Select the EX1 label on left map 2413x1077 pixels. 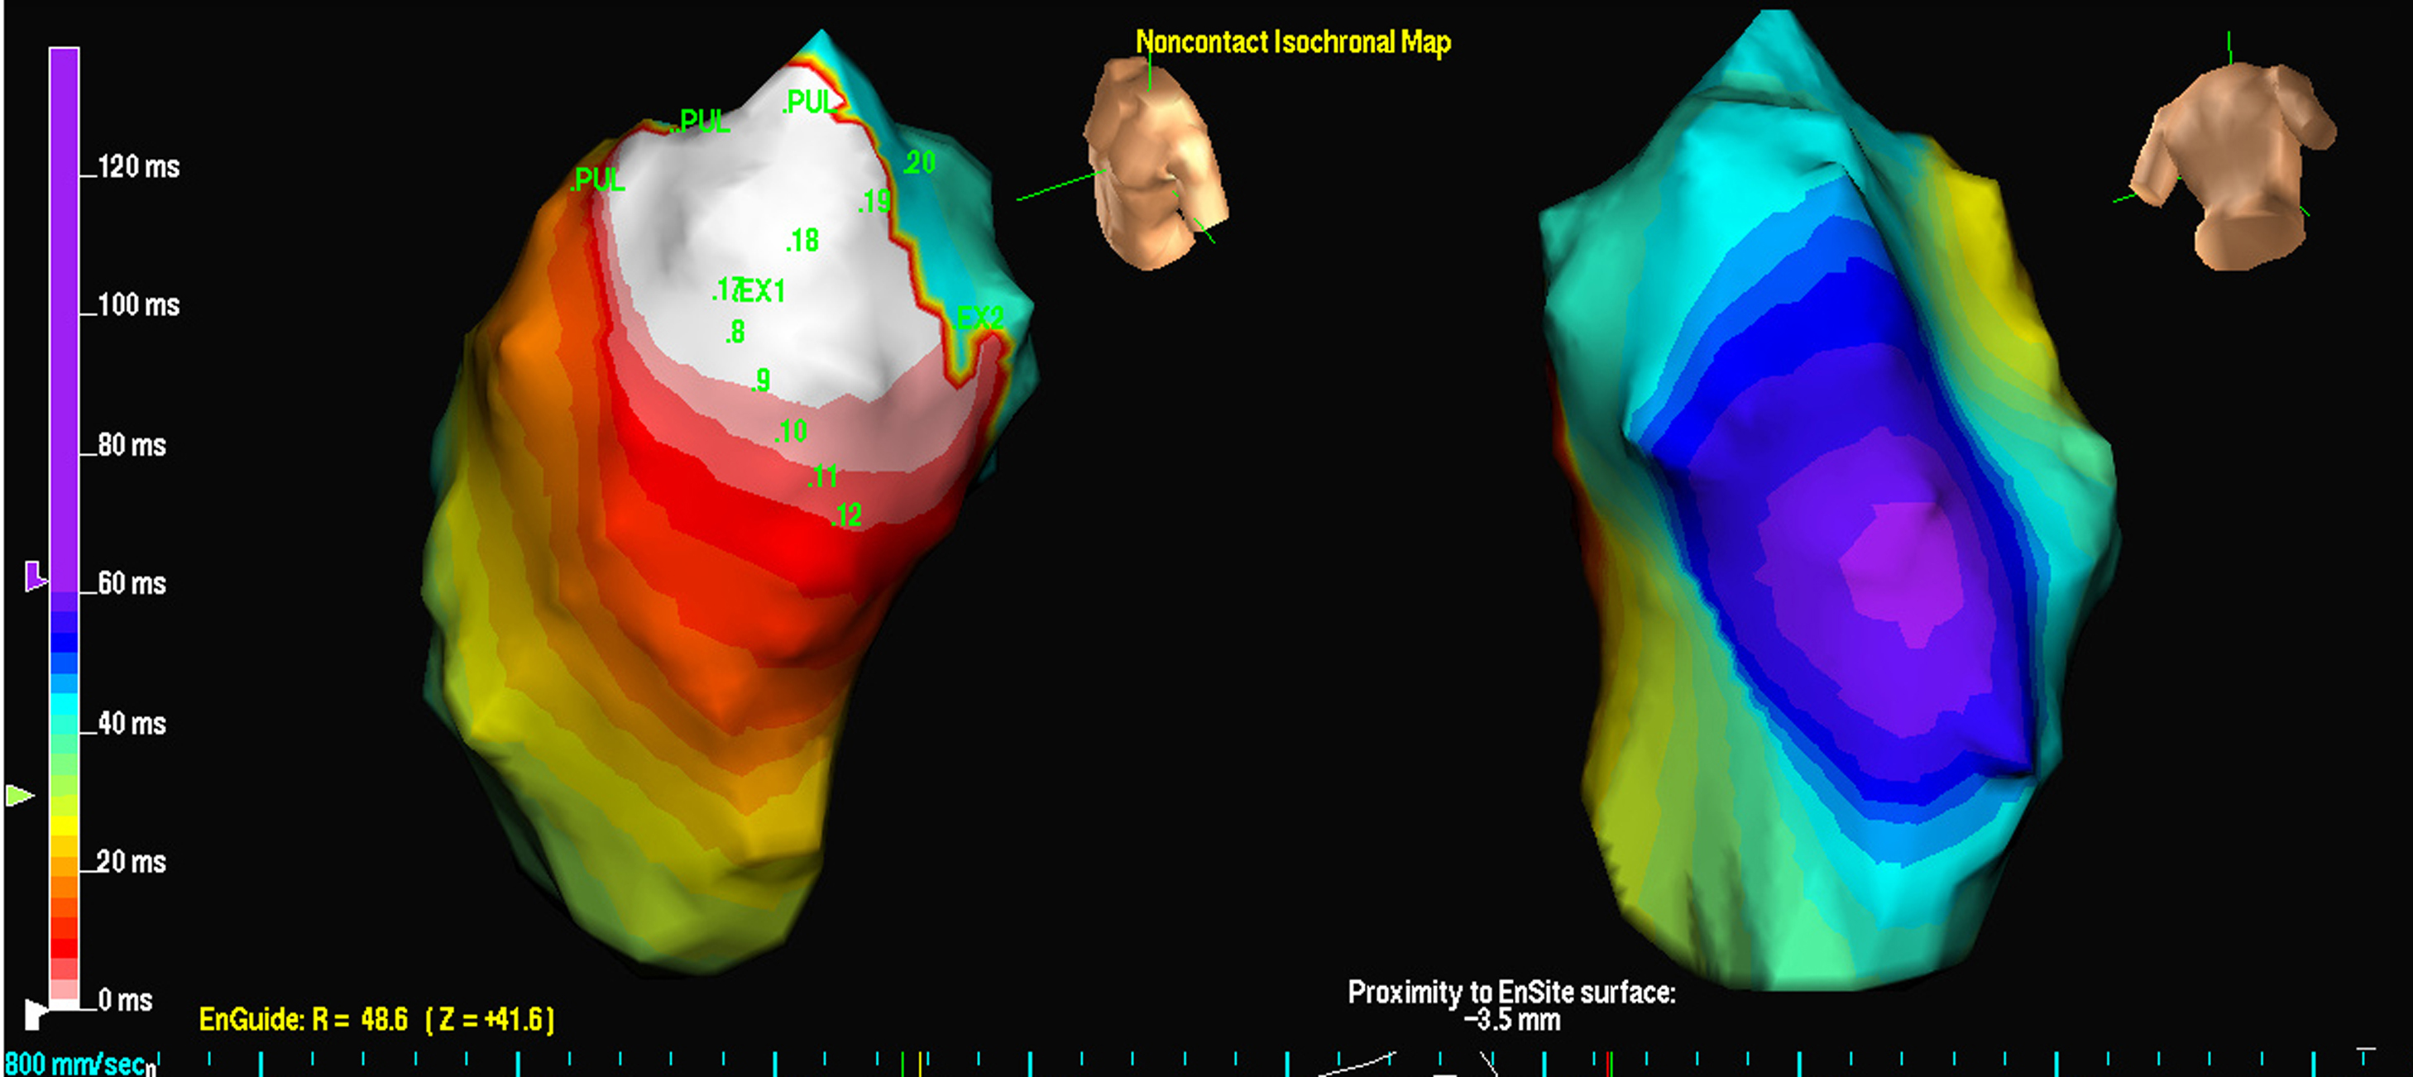coord(762,291)
